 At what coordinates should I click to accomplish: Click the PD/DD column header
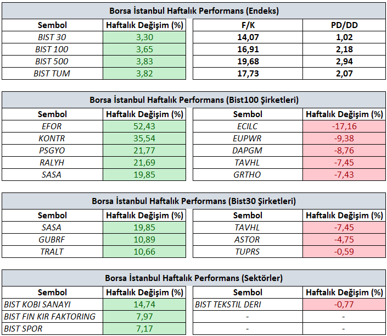click(343, 25)
